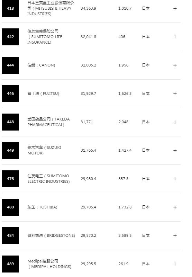192x277 pixels.
Task: Expand the Bridgestone row details
Action: [x=175, y=235]
